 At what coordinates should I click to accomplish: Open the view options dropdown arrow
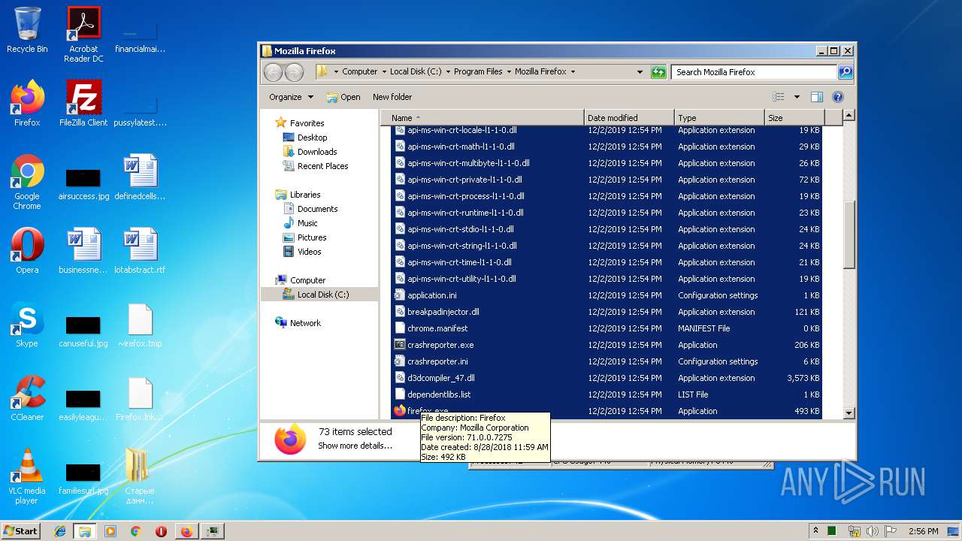pos(797,97)
